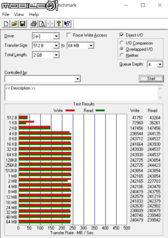Enable the Force Write Access checkbox

click(x=69, y=35)
